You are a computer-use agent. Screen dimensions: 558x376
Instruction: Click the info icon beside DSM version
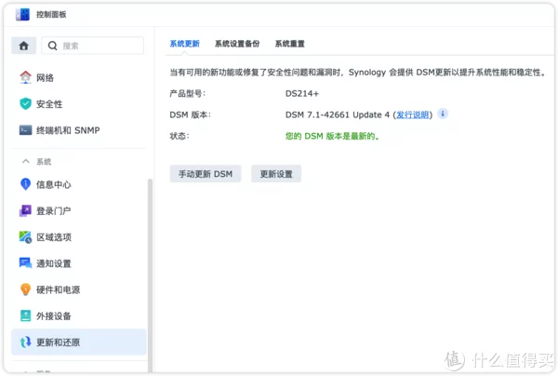[x=443, y=114]
